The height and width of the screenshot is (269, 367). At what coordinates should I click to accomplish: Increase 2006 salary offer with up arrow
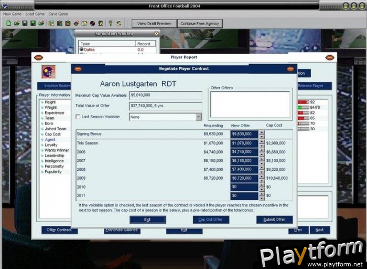(x=262, y=150)
